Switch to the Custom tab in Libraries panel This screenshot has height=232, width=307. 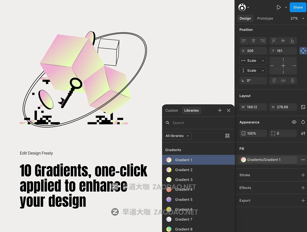point(171,110)
